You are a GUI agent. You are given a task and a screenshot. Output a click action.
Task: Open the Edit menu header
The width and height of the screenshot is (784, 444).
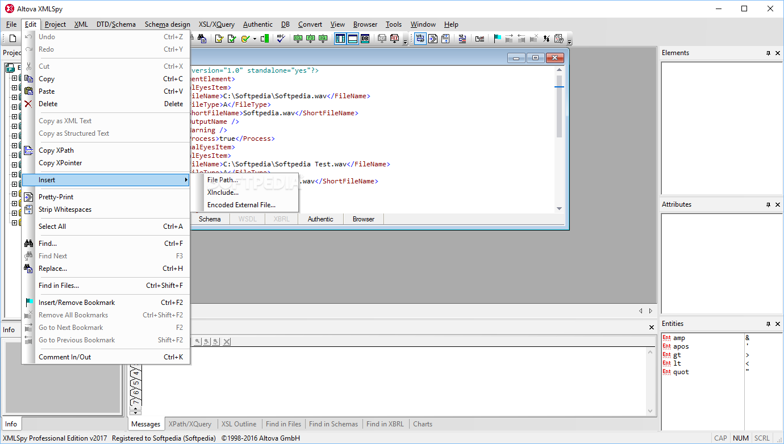[x=31, y=24]
